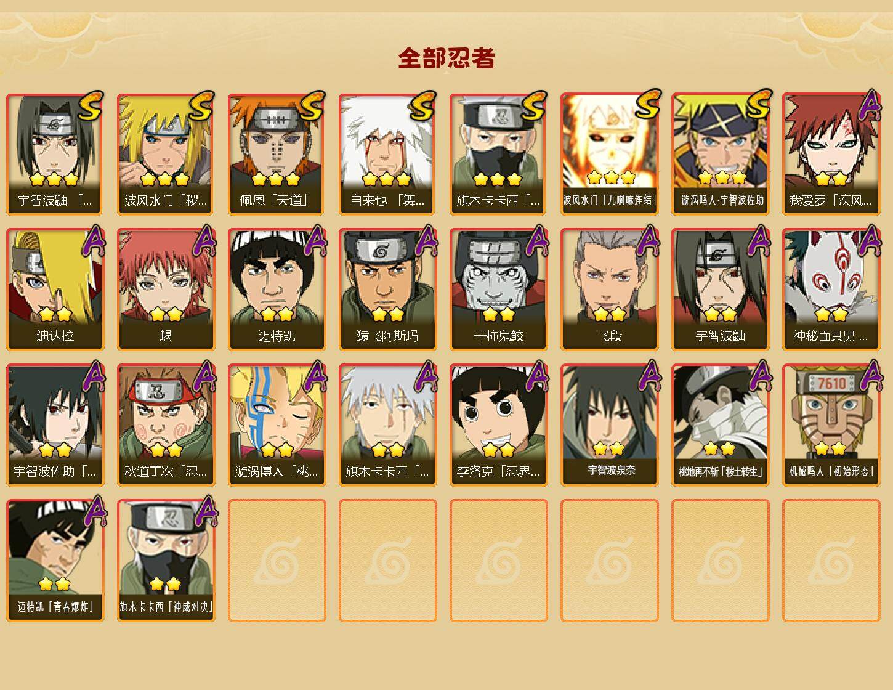Select the 宇智波泉奈 ninja card

point(609,425)
